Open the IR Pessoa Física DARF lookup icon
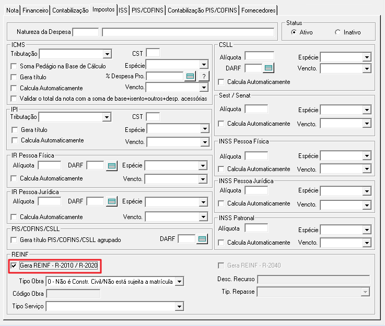 pyautogui.click(x=112, y=166)
